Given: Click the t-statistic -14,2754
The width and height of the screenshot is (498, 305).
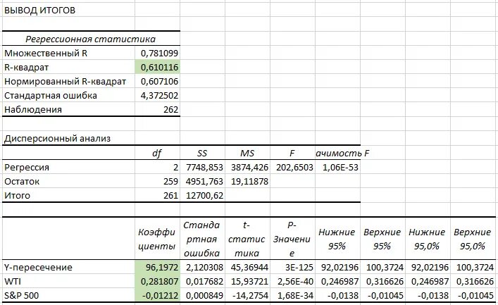Looking at the screenshot, I should point(251,295).
